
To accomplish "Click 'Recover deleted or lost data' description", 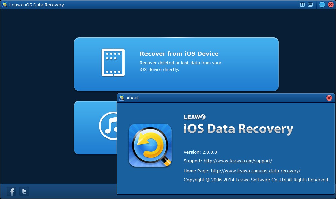I will tap(180, 66).
